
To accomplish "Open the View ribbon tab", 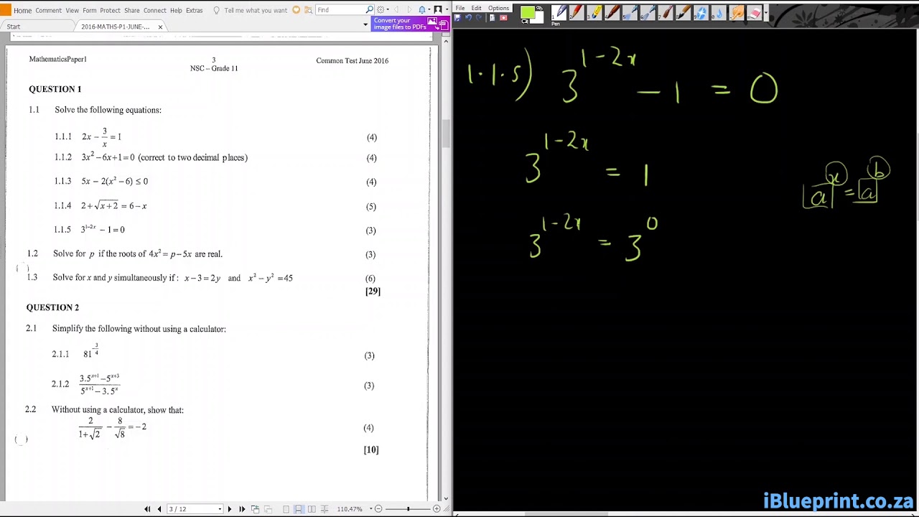I will coord(72,10).
